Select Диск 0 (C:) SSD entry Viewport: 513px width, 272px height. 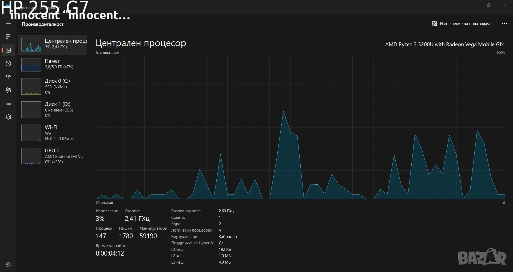(52, 86)
